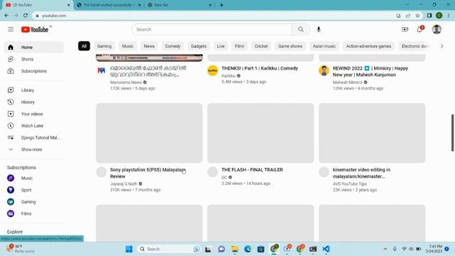
Task: Open a new browser tab with plus
Action: coord(221,5)
